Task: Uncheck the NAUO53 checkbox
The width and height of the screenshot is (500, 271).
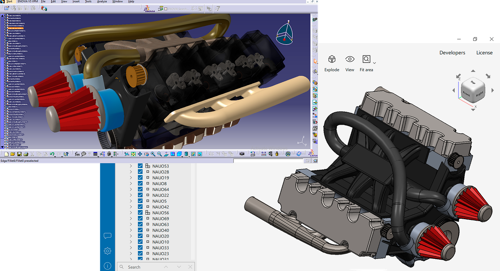Action: pos(140,166)
